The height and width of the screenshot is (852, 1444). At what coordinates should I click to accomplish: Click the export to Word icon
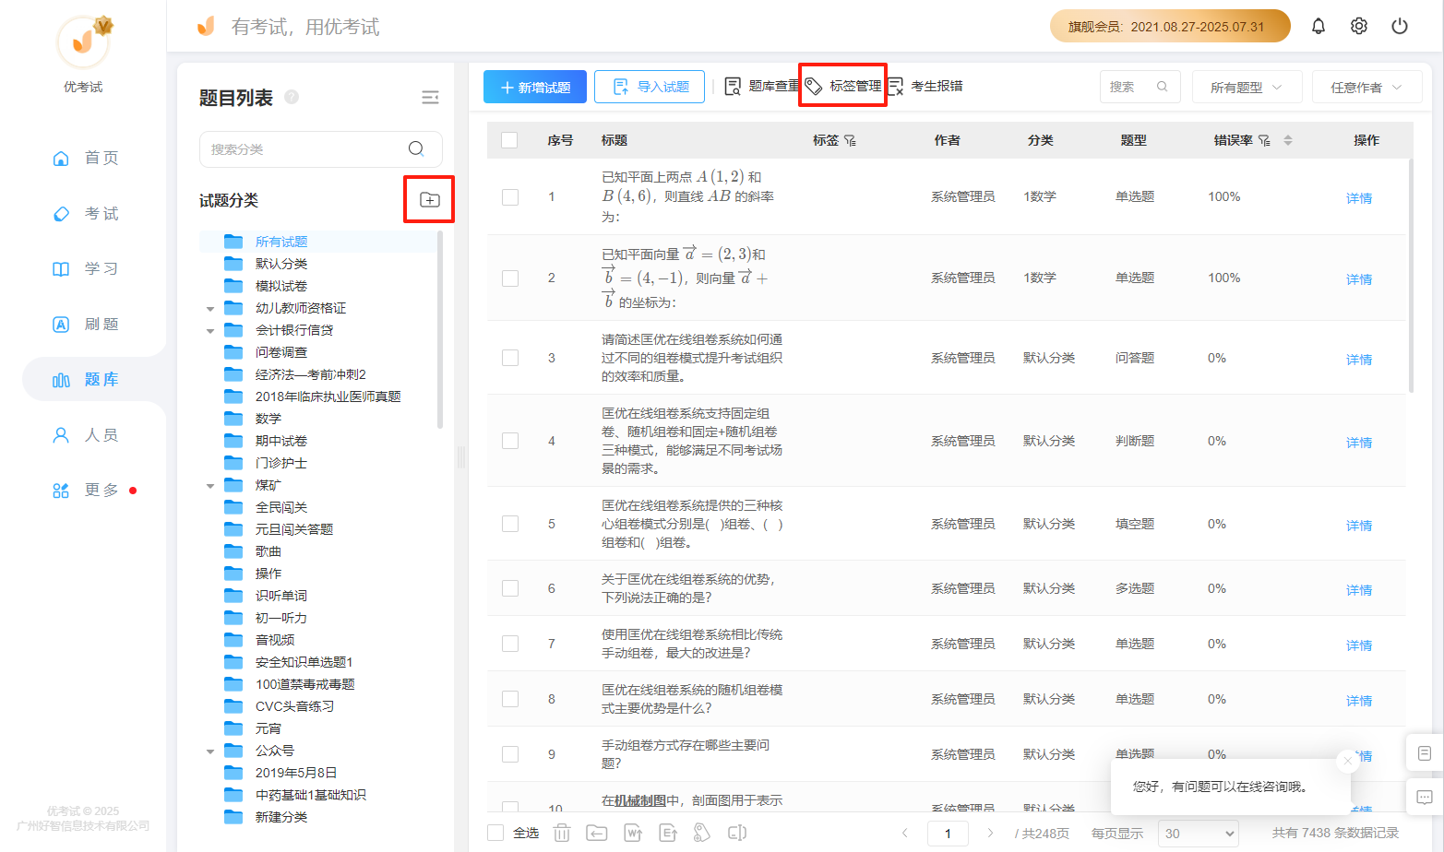[x=633, y=833]
